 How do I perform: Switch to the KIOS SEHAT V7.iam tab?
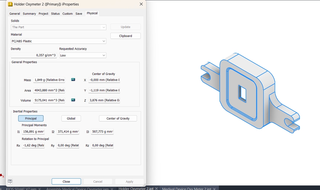(x=21, y=189)
